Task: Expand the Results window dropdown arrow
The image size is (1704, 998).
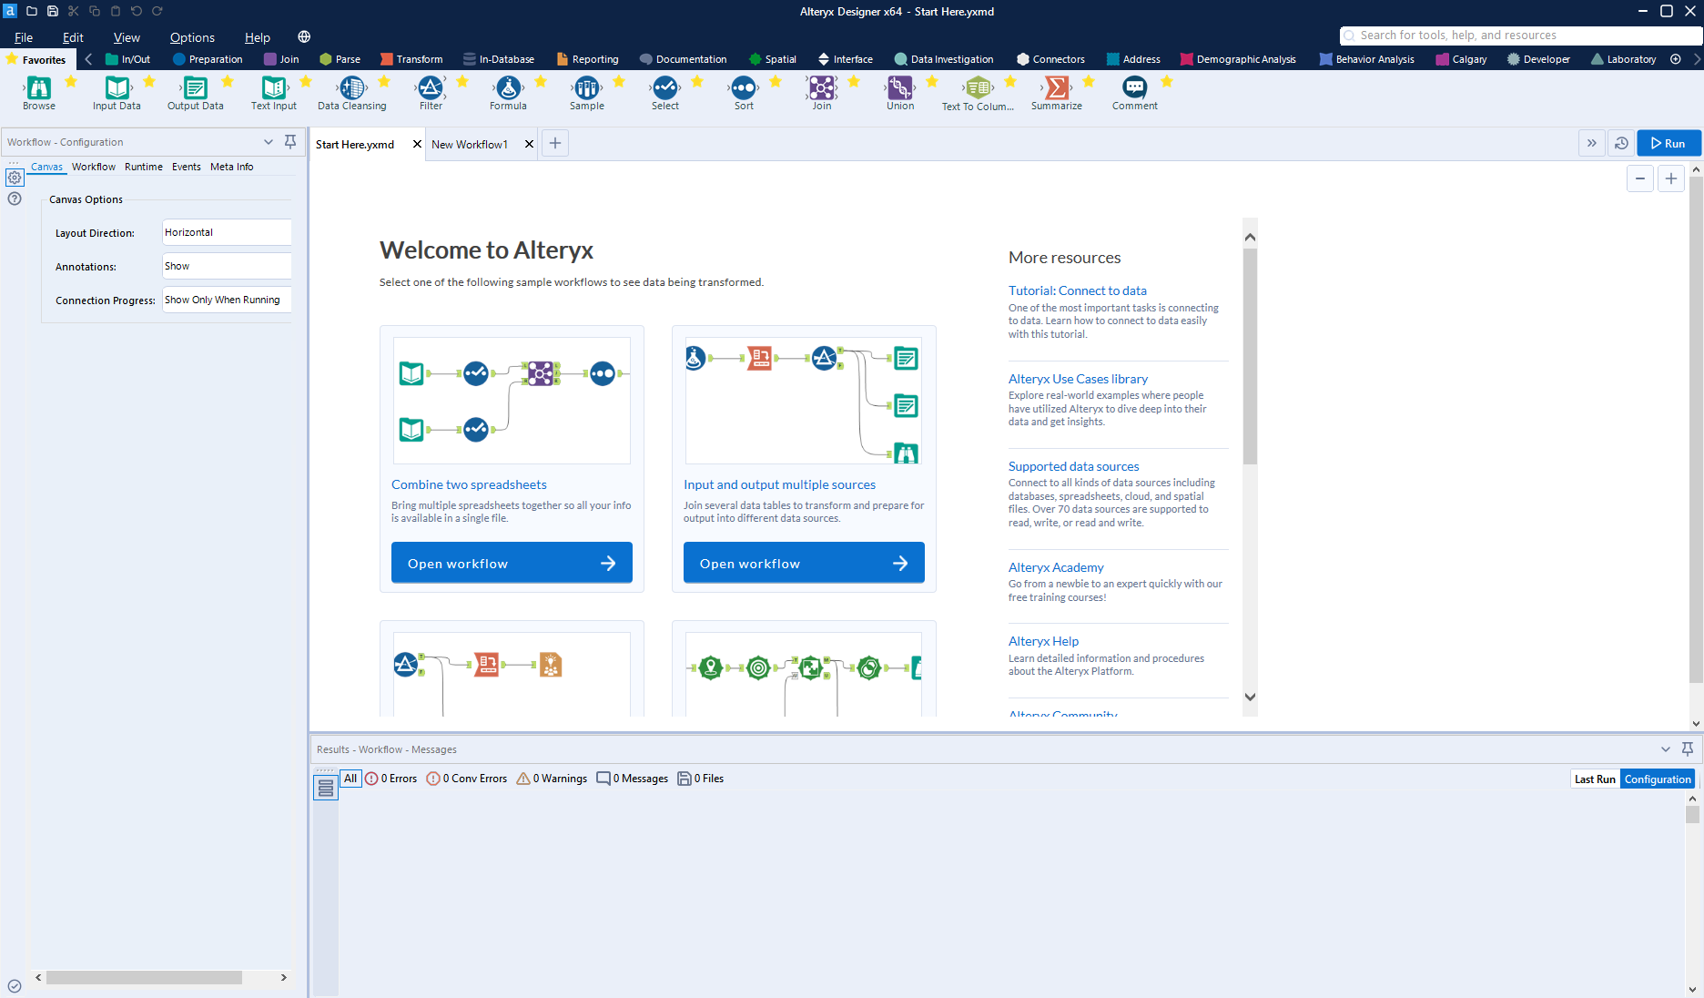Action: point(1665,748)
